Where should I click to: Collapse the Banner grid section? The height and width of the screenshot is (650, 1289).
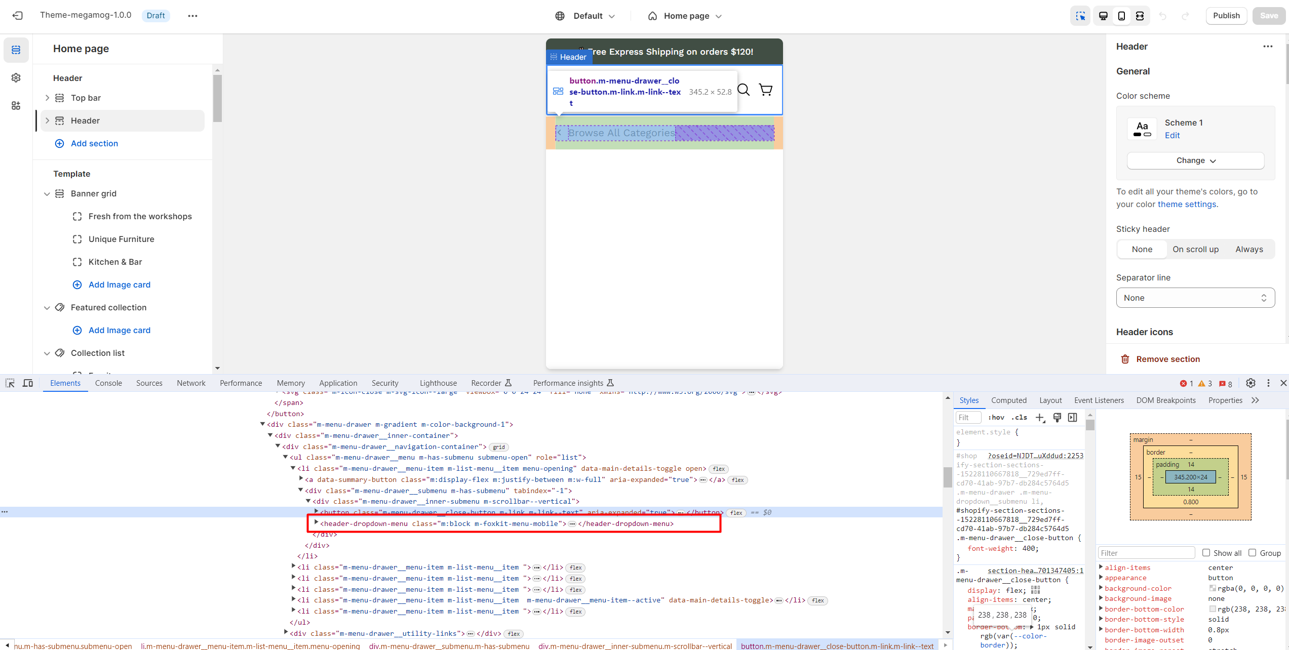pos(47,193)
